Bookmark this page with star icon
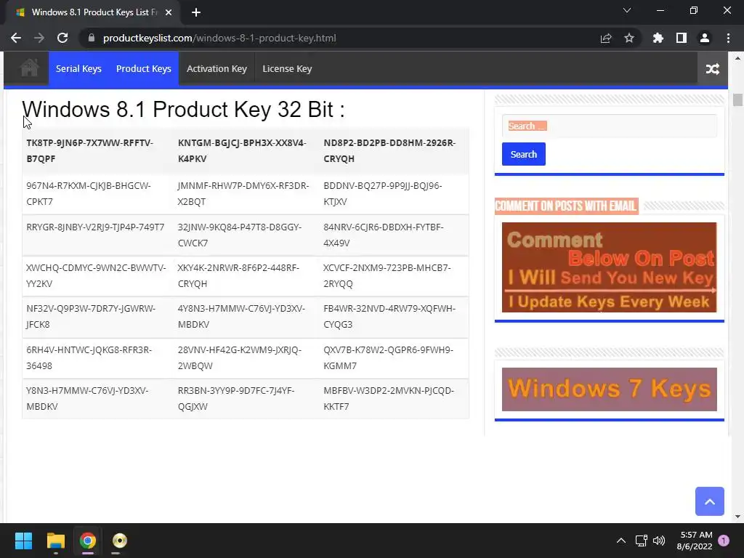Screen dimensions: 744x558 [x=629, y=38]
